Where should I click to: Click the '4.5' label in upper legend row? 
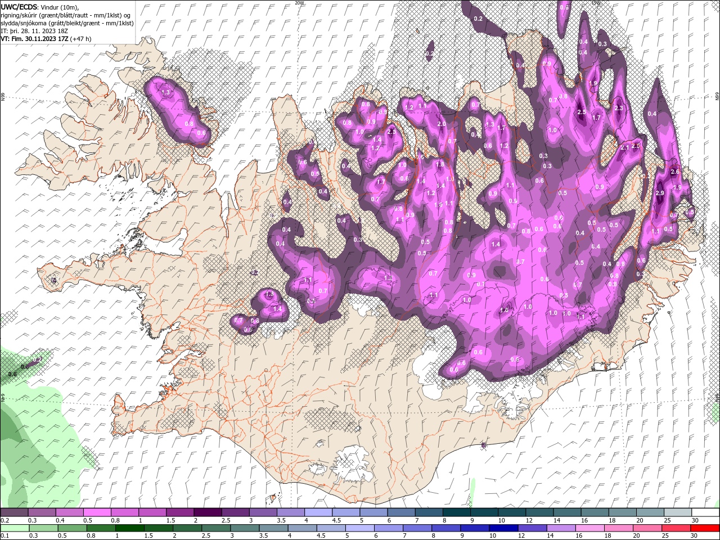click(336, 520)
